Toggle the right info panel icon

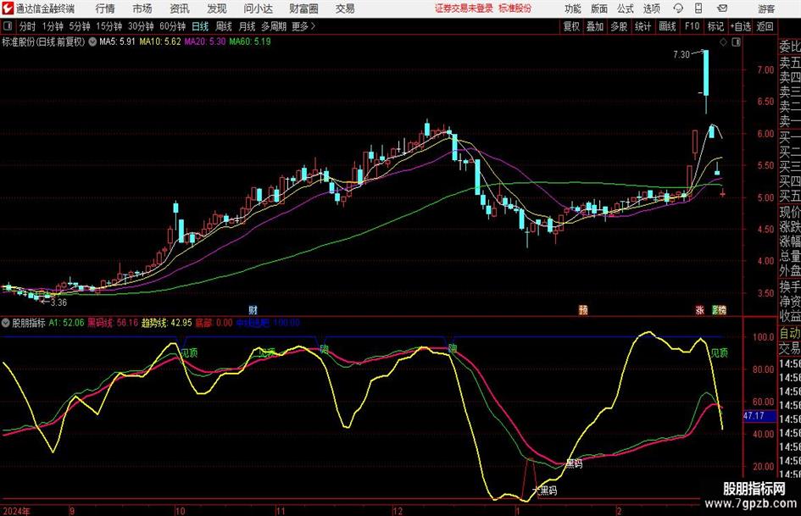736,42
